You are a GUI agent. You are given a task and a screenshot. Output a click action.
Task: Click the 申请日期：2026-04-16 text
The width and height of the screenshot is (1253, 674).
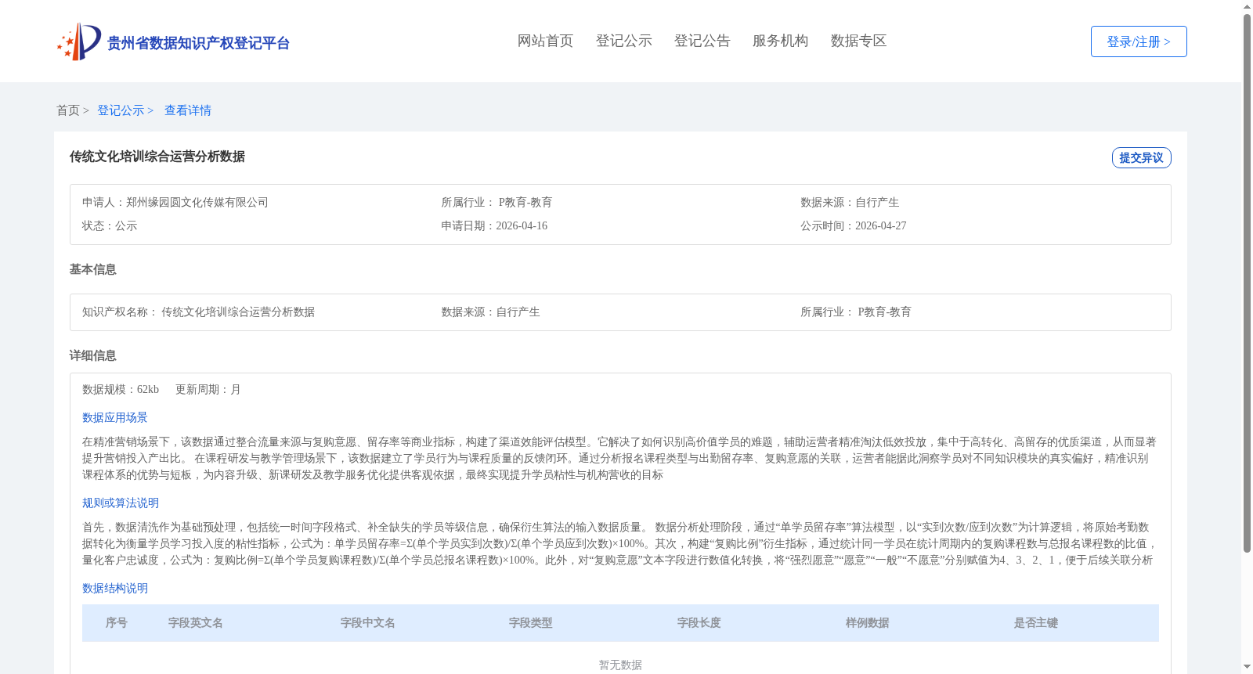coord(494,225)
